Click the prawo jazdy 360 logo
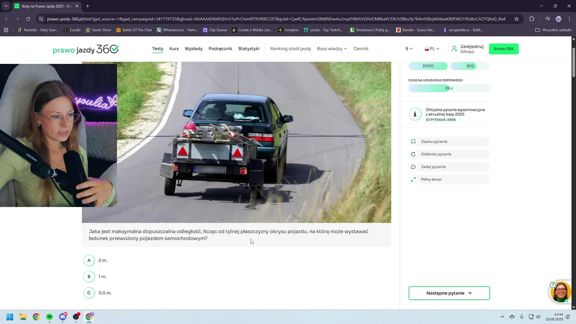 [85, 49]
